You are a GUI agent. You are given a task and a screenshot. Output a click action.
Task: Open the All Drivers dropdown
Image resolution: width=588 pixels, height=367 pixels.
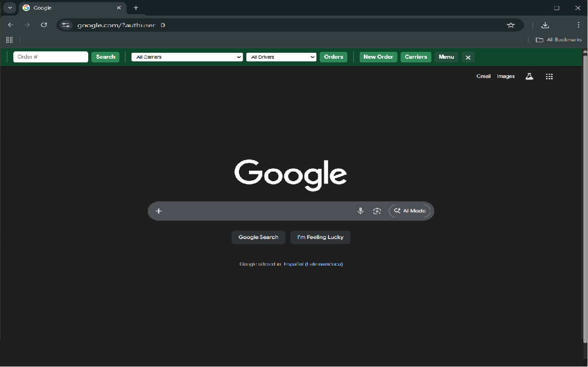(281, 57)
